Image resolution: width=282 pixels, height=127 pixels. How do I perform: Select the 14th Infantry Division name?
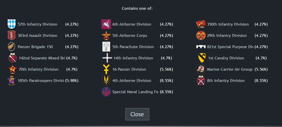point(133,58)
